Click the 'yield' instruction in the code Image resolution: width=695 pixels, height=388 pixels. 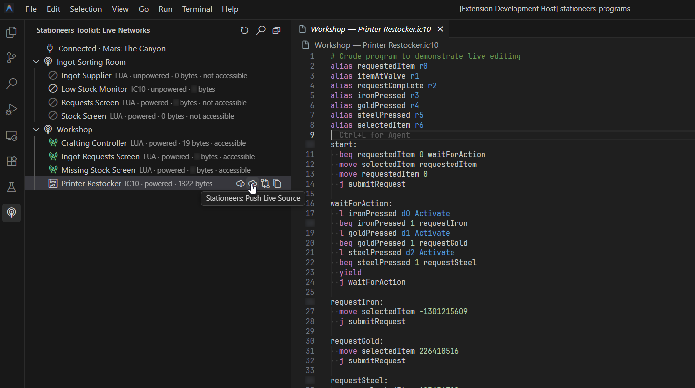[x=350, y=272]
